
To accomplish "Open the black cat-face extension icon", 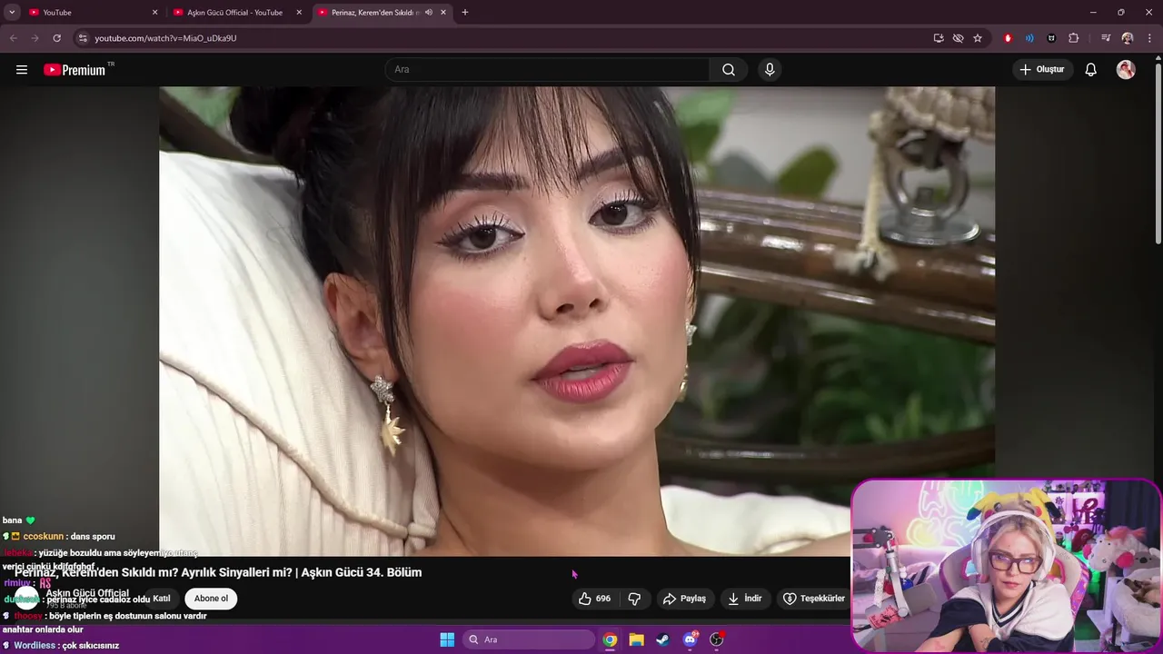I will [1051, 38].
